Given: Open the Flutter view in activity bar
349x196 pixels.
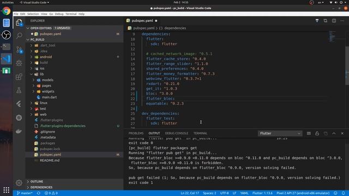Looking at the screenshot, I should coord(19,104).
